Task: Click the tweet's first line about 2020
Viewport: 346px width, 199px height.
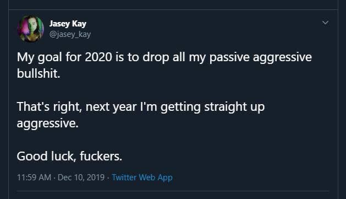Action: click(x=164, y=57)
